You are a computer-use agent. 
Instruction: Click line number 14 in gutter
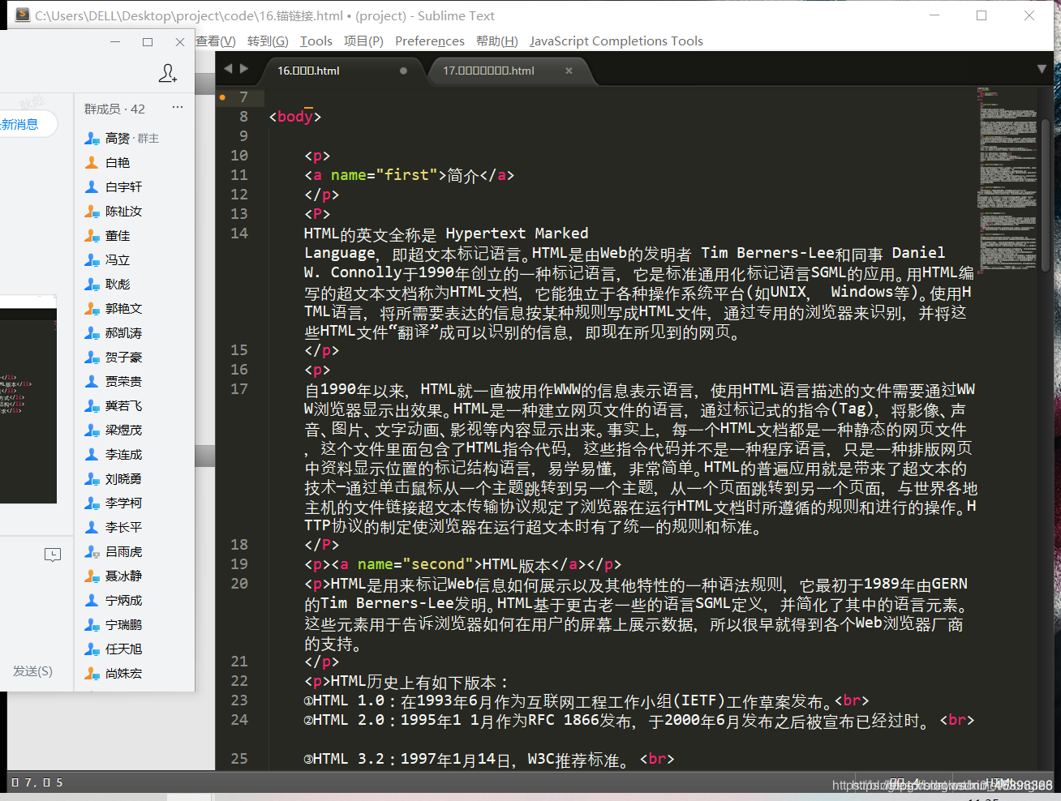pyautogui.click(x=239, y=233)
